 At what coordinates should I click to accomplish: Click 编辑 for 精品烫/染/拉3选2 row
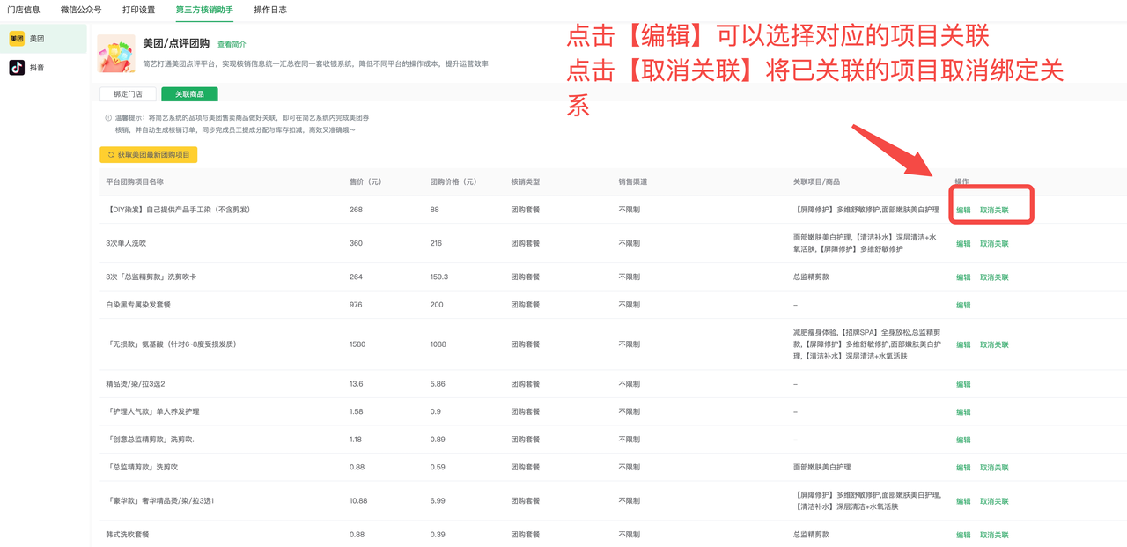point(963,385)
